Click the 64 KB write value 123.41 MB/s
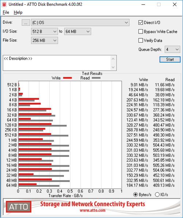This screenshot has width=183, height=218. pyautogui.click(x=137, y=120)
